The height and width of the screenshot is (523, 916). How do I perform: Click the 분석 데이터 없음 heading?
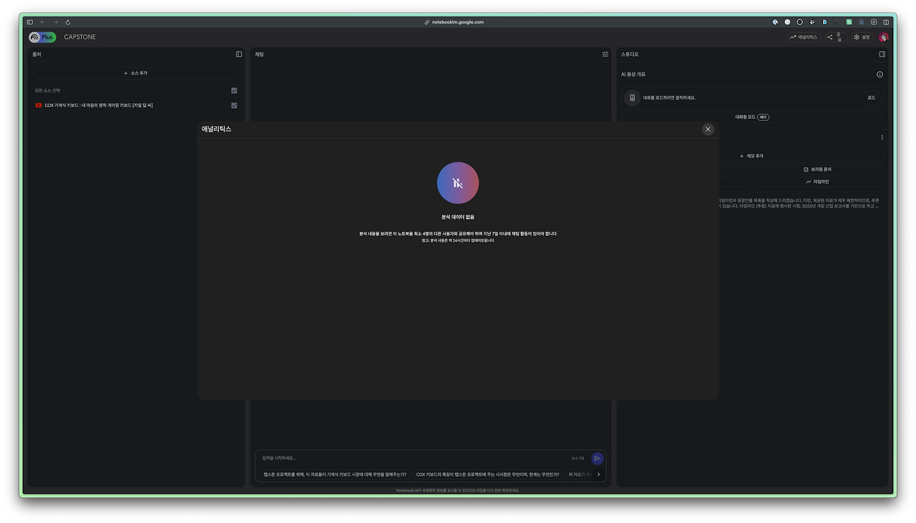point(458,217)
